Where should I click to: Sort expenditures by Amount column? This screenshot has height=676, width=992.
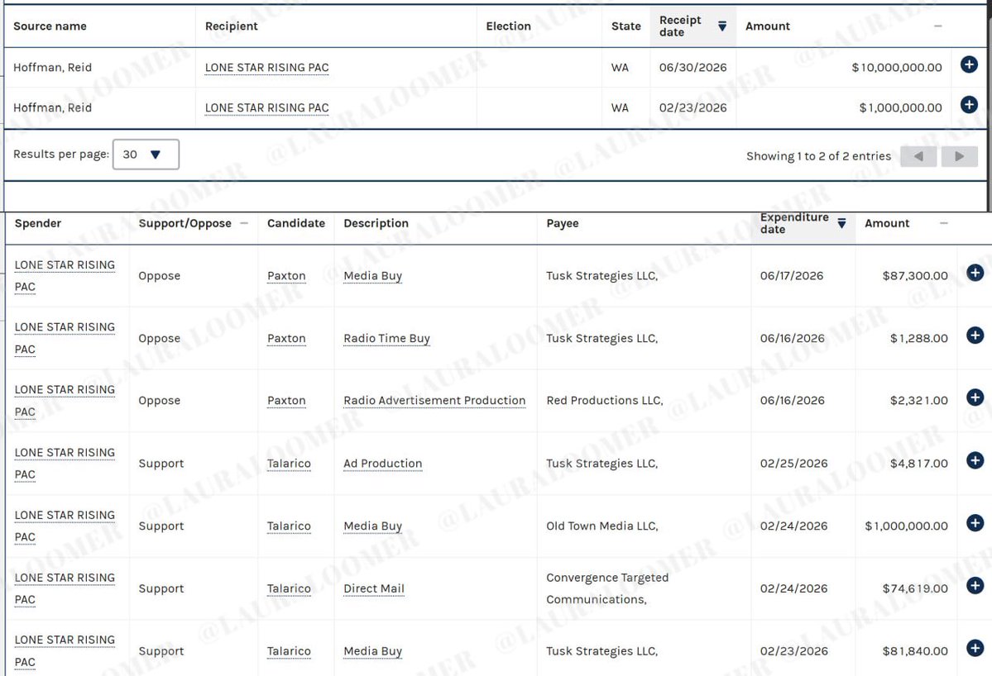tap(943, 224)
